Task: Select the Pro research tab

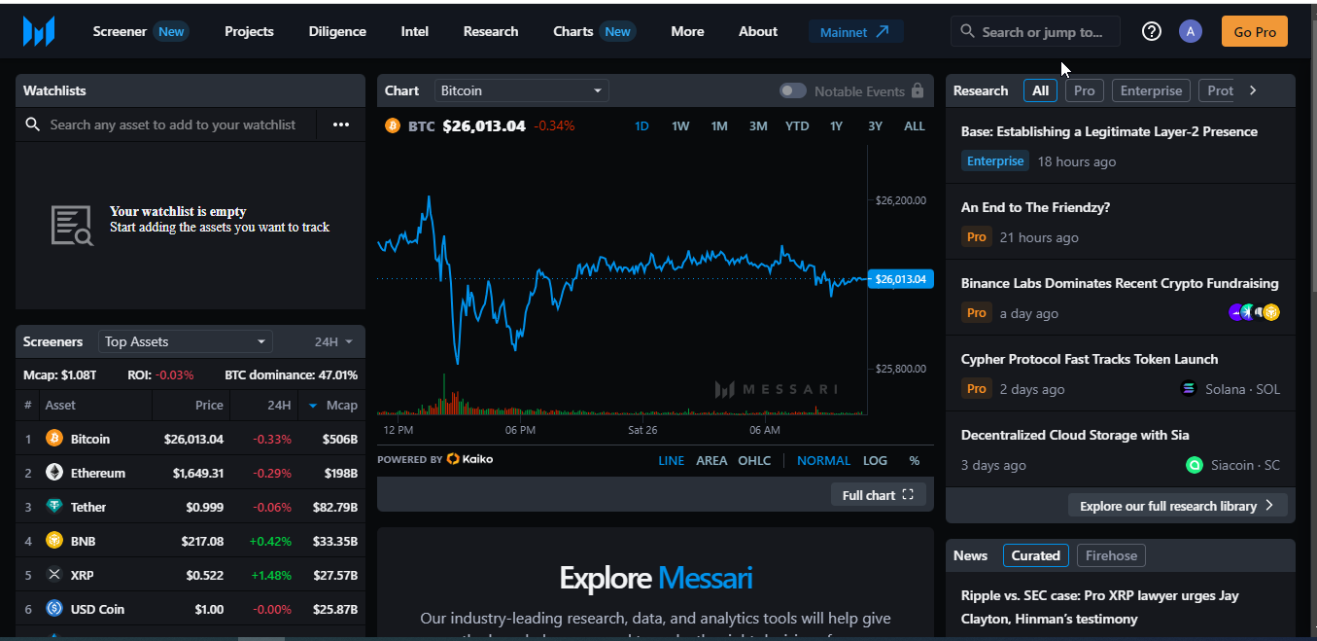Action: (x=1085, y=90)
